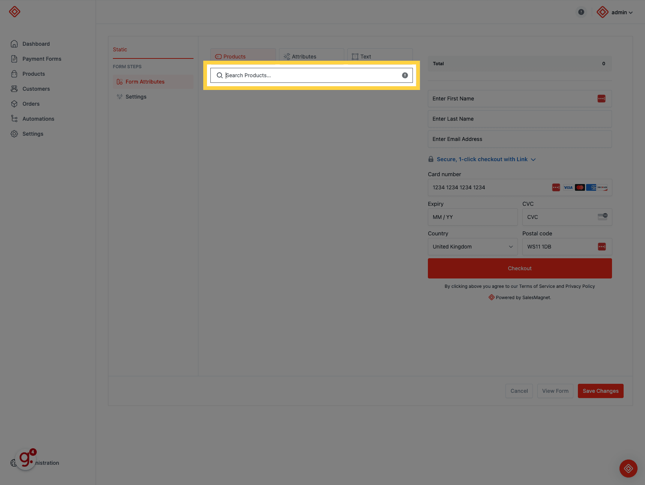Click Save Changes

click(601, 391)
